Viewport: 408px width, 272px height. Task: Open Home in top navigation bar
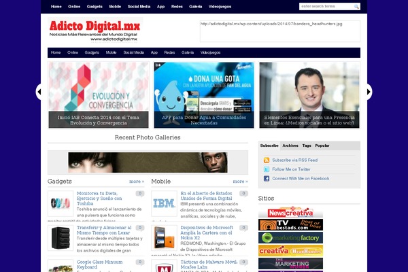(x=56, y=7)
